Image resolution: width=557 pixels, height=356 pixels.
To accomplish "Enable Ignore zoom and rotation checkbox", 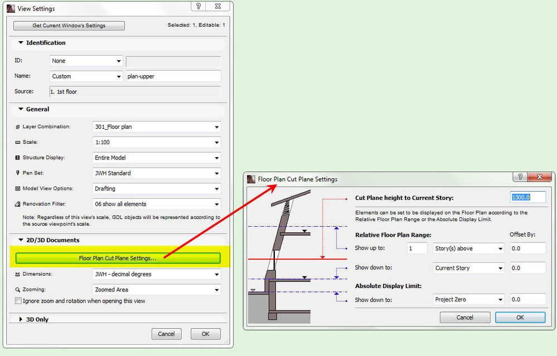I will (x=18, y=301).
